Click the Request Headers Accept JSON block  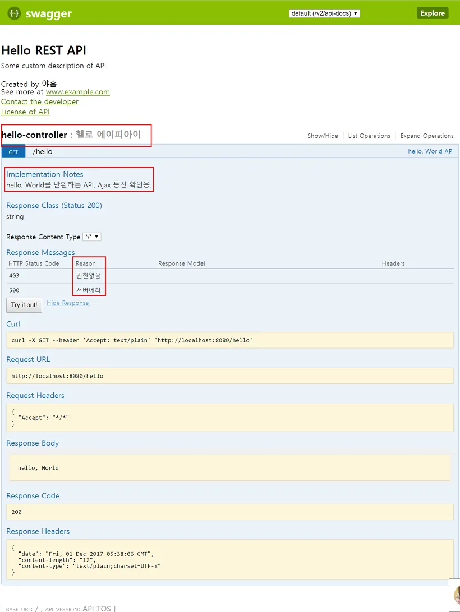pos(230,418)
